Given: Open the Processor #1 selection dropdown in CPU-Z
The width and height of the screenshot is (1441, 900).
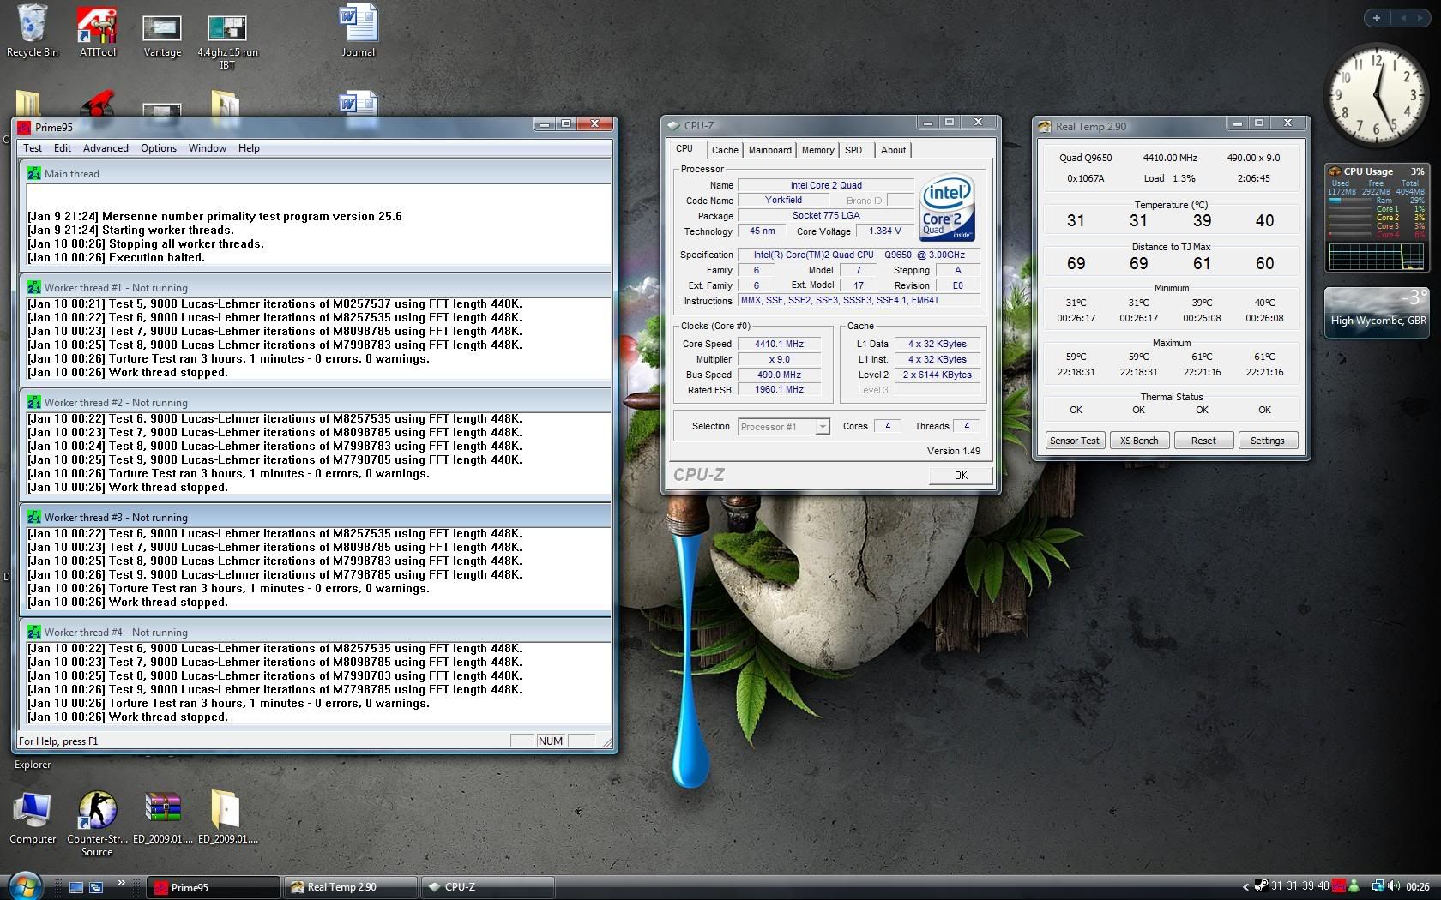Looking at the screenshot, I should [784, 426].
